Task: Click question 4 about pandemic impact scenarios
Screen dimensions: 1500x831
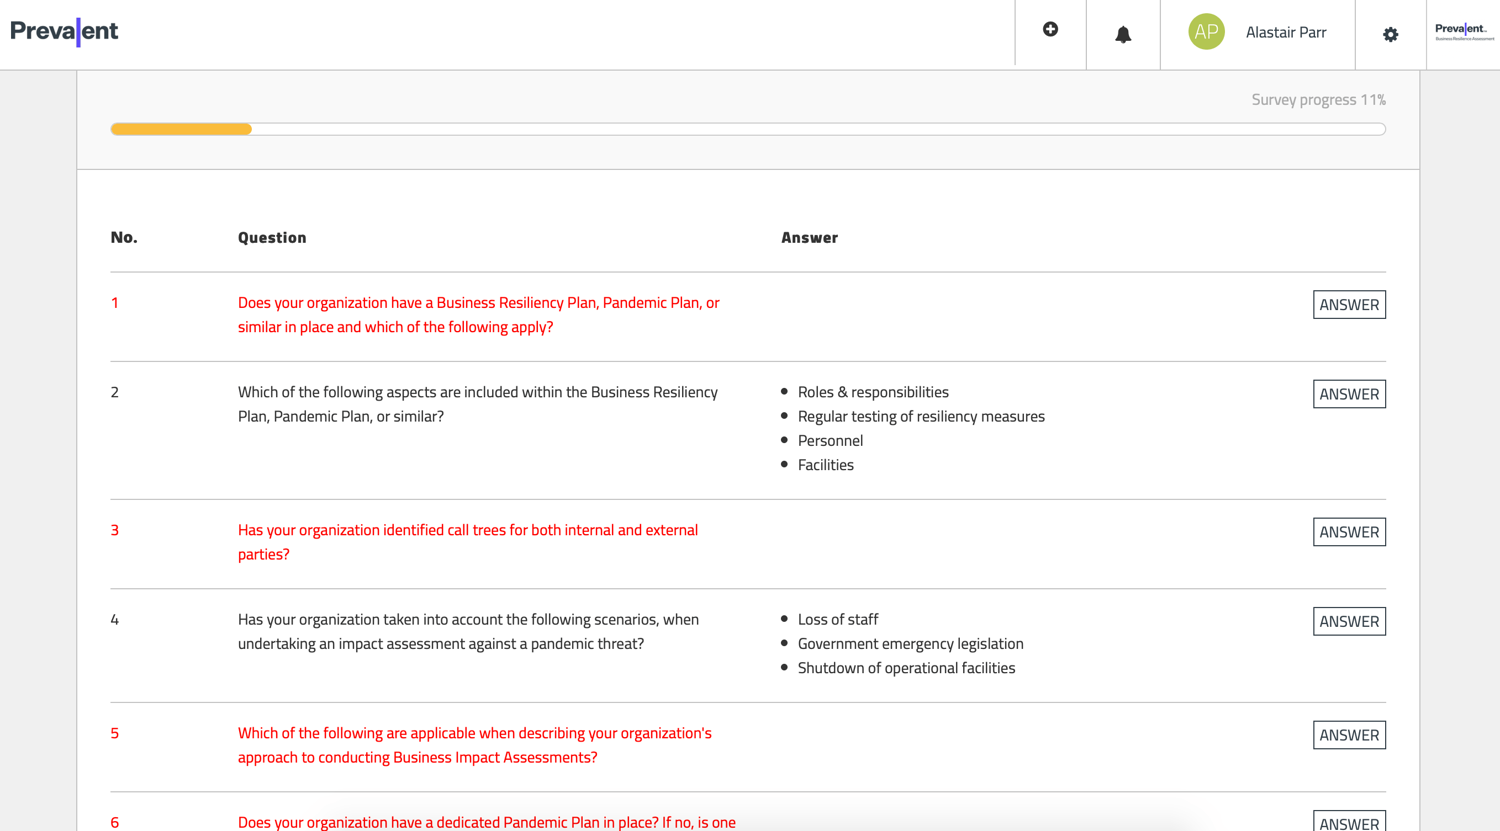Action: coord(468,631)
